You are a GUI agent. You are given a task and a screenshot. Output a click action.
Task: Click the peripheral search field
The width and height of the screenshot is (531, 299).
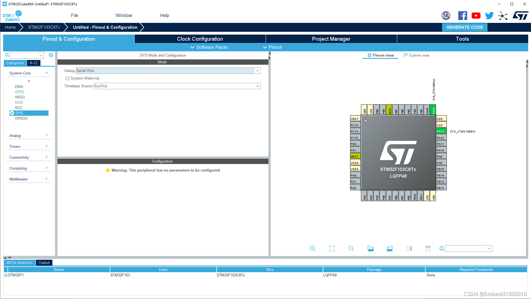[27, 55]
